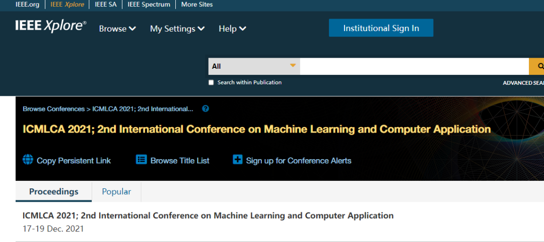Click Copy Persistent Link text
Screen dimensions: 544x242
(74, 161)
